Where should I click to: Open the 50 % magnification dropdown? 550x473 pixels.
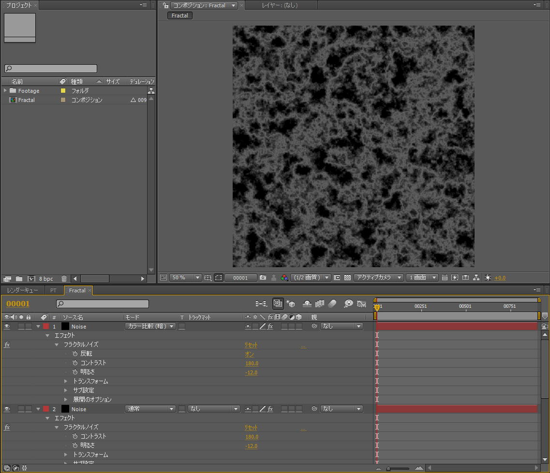coord(185,278)
